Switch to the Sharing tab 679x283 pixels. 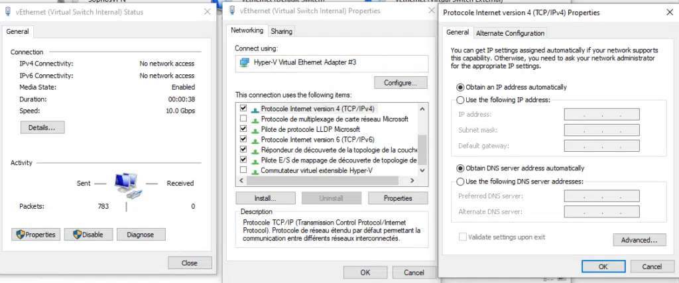(281, 31)
